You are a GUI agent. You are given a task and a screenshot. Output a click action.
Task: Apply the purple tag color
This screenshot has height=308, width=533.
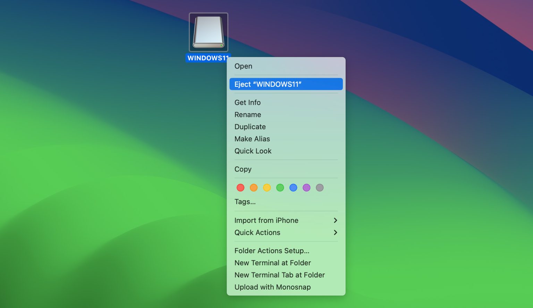[306, 188]
